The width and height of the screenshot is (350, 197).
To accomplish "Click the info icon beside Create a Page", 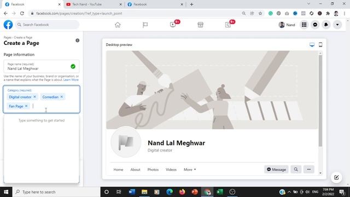I will click(78, 40).
